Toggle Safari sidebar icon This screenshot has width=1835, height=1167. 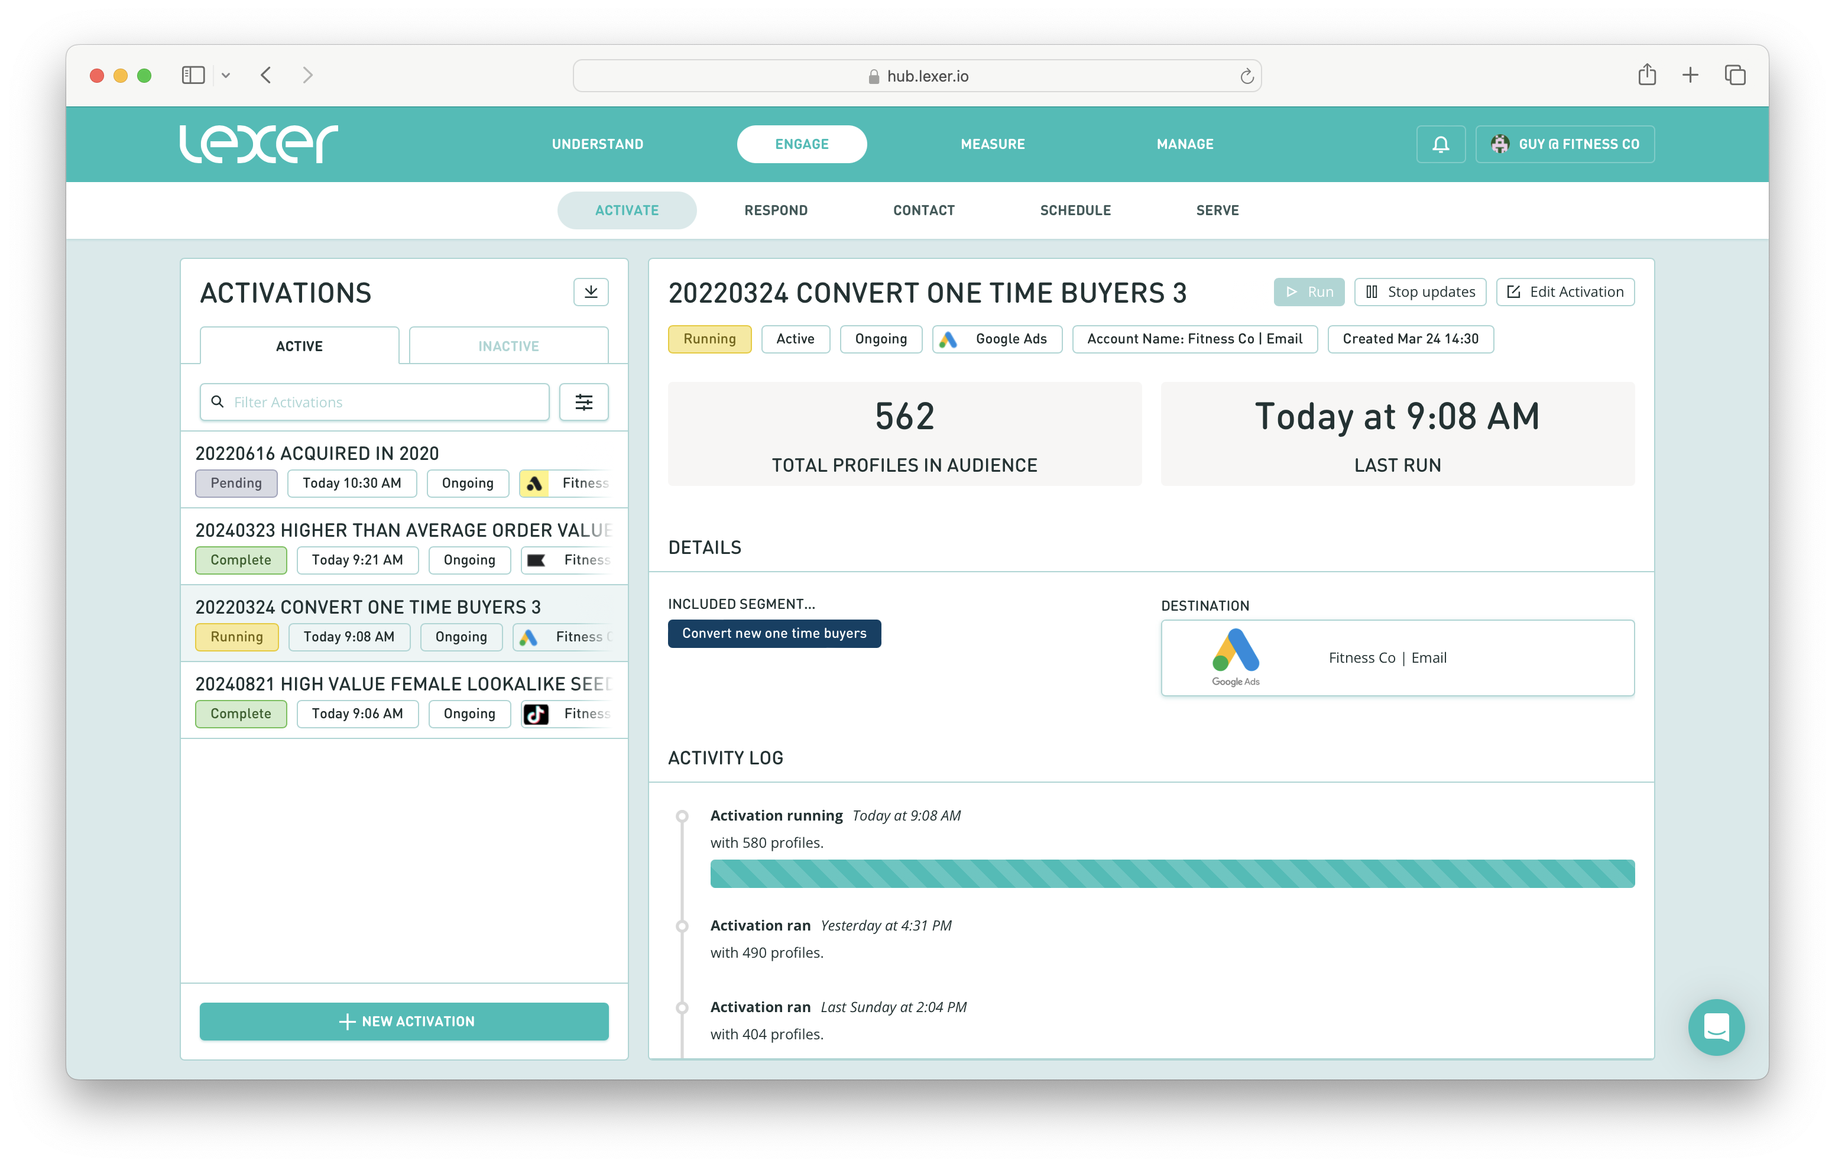point(193,76)
